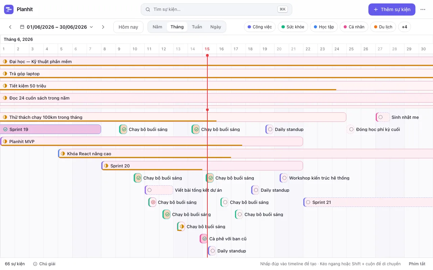Click today marker dot under day 15
The width and height of the screenshot is (433, 270).
pos(207,55)
